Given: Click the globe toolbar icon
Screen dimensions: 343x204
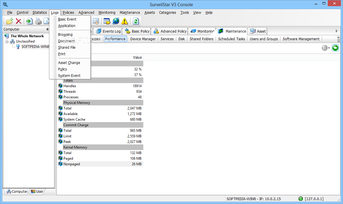Looking at the screenshot, I should point(116,21).
